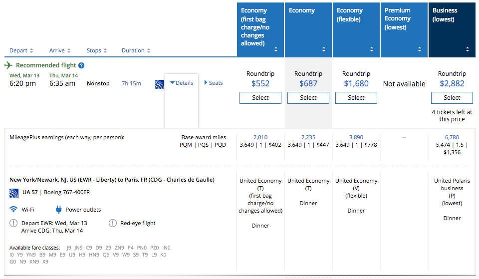Select the $2,882 Business fare
The image size is (479, 279).
452,98
